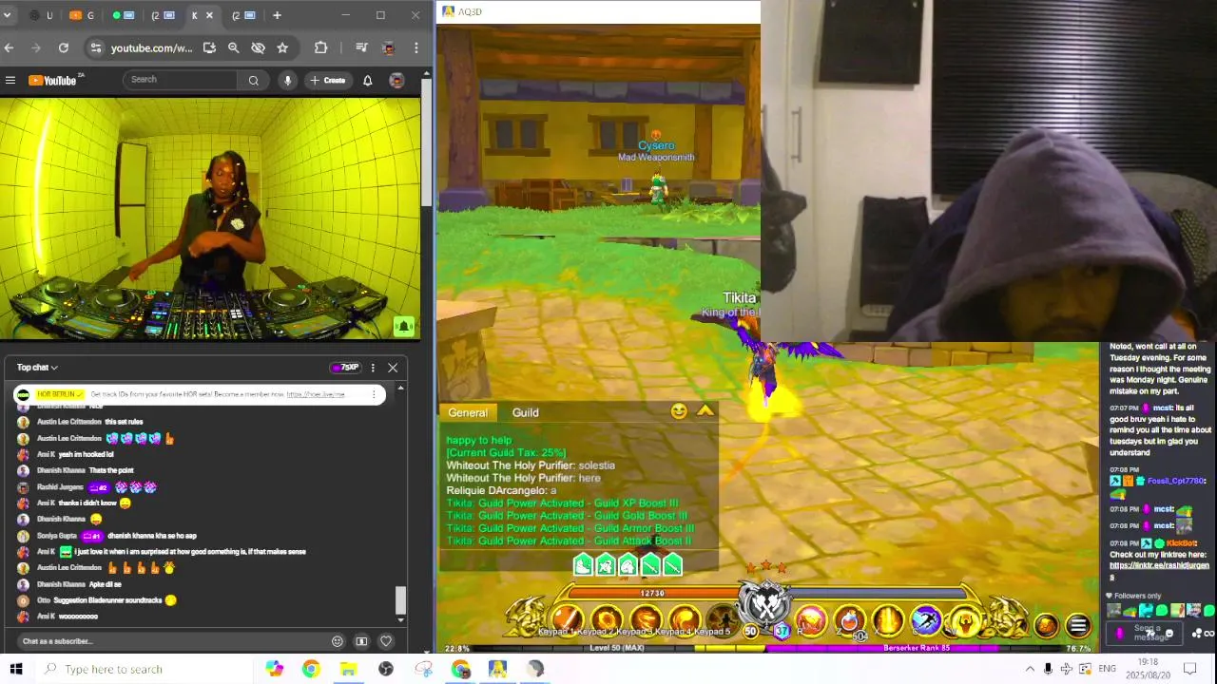
Task: Open Chrome media control icon
Action: (361, 47)
